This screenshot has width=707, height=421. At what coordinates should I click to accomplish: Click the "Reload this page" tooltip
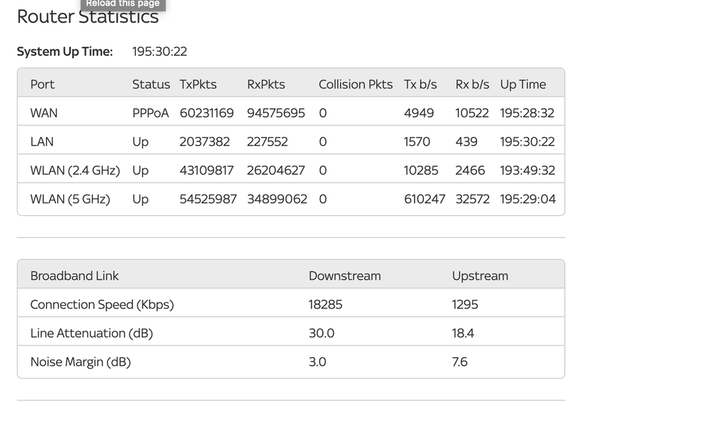122,4
